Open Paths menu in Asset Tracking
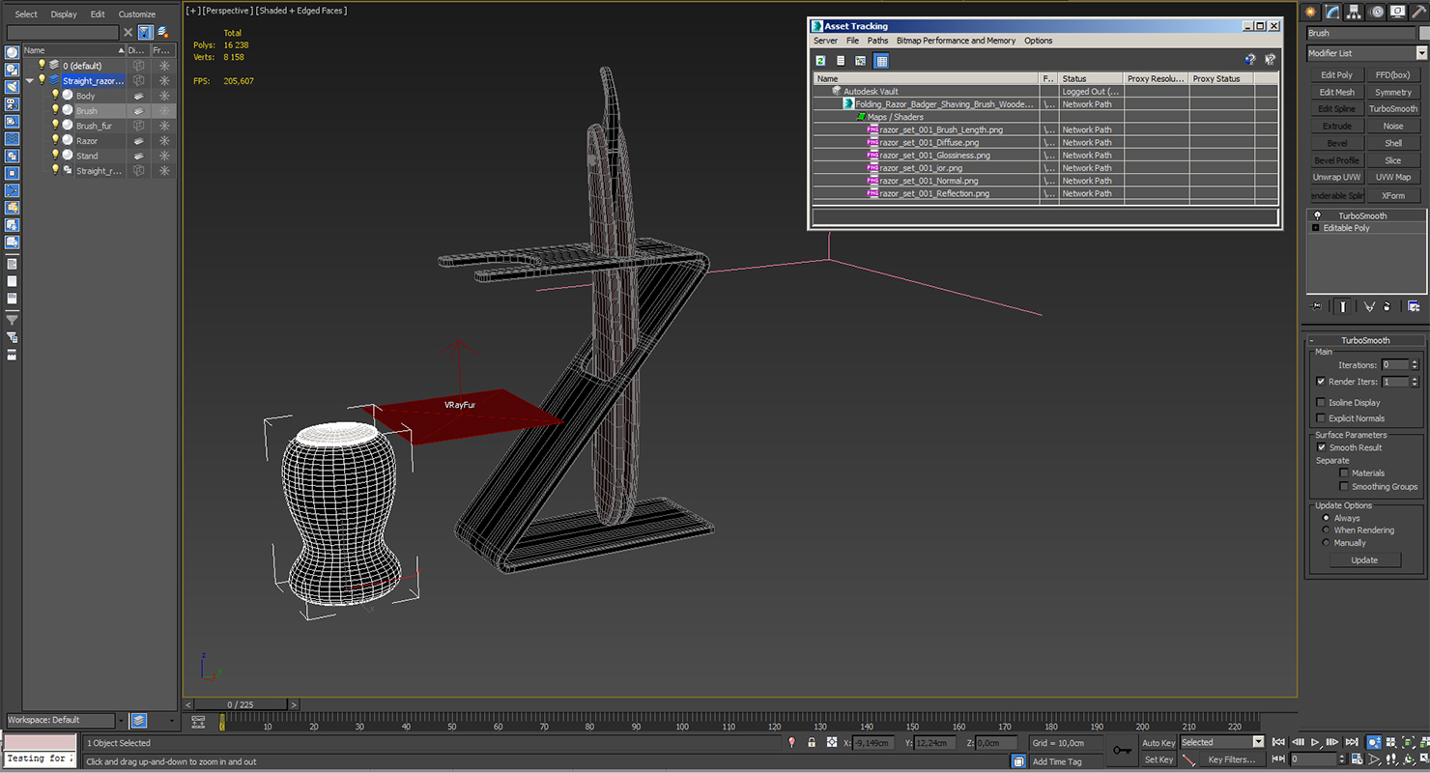1430x773 pixels. pyautogui.click(x=877, y=41)
